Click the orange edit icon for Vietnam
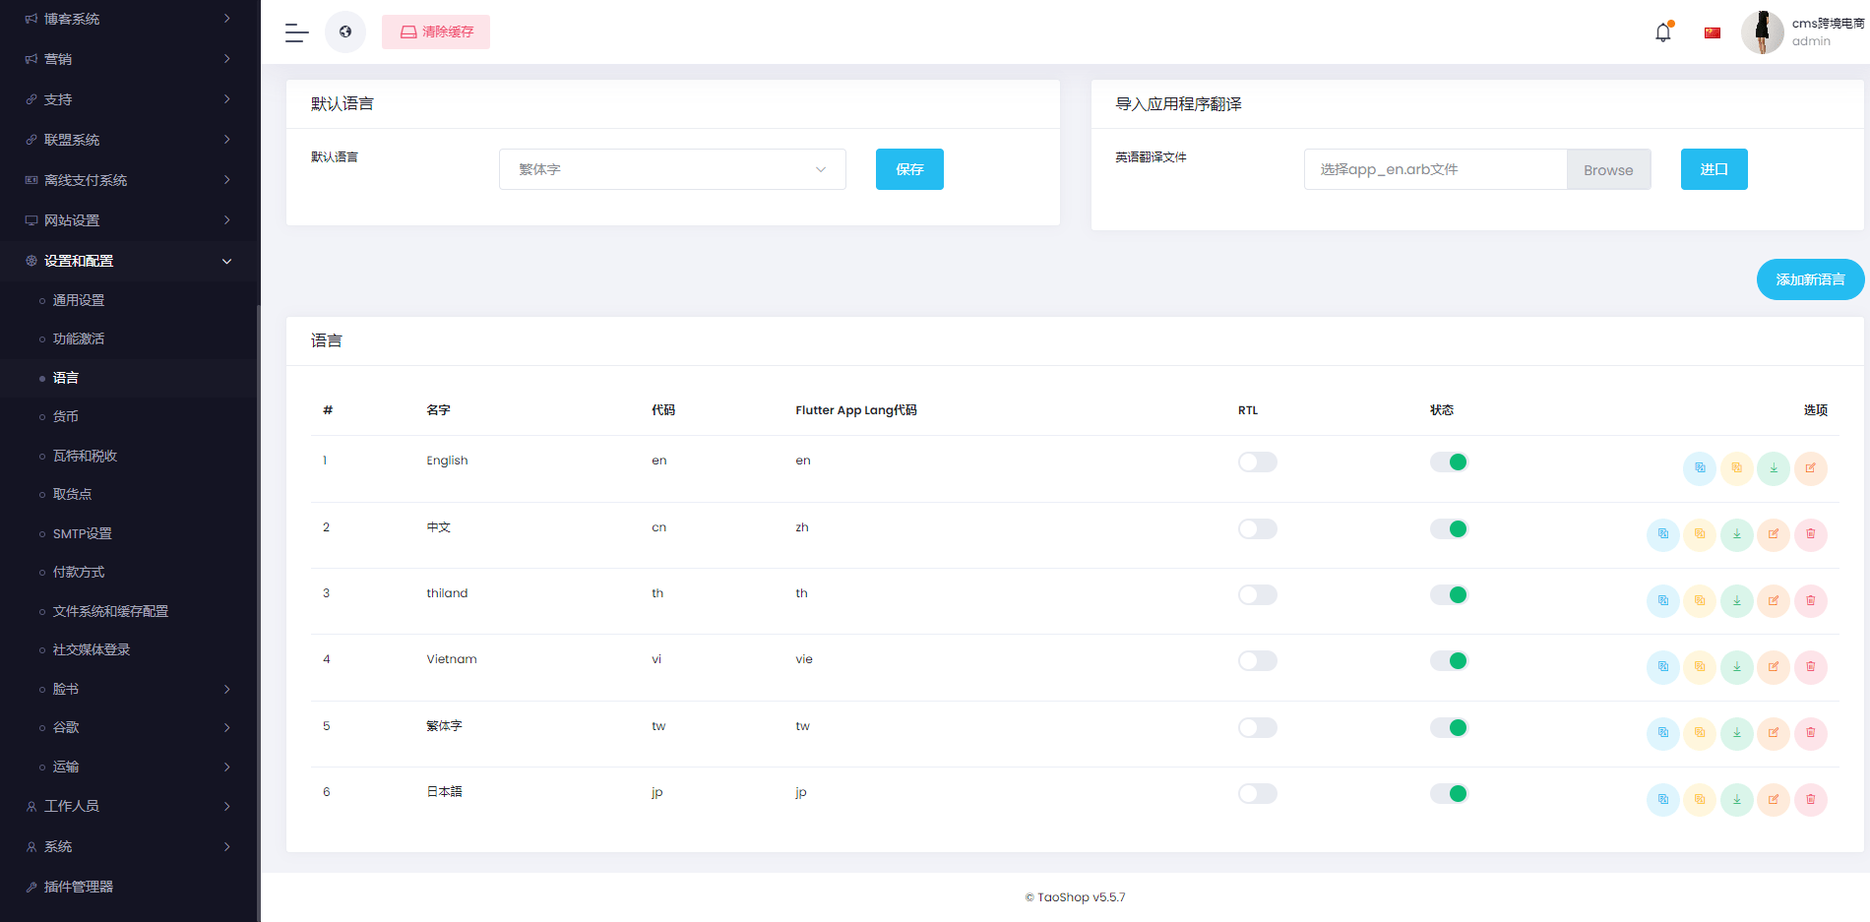 click(x=1774, y=667)
